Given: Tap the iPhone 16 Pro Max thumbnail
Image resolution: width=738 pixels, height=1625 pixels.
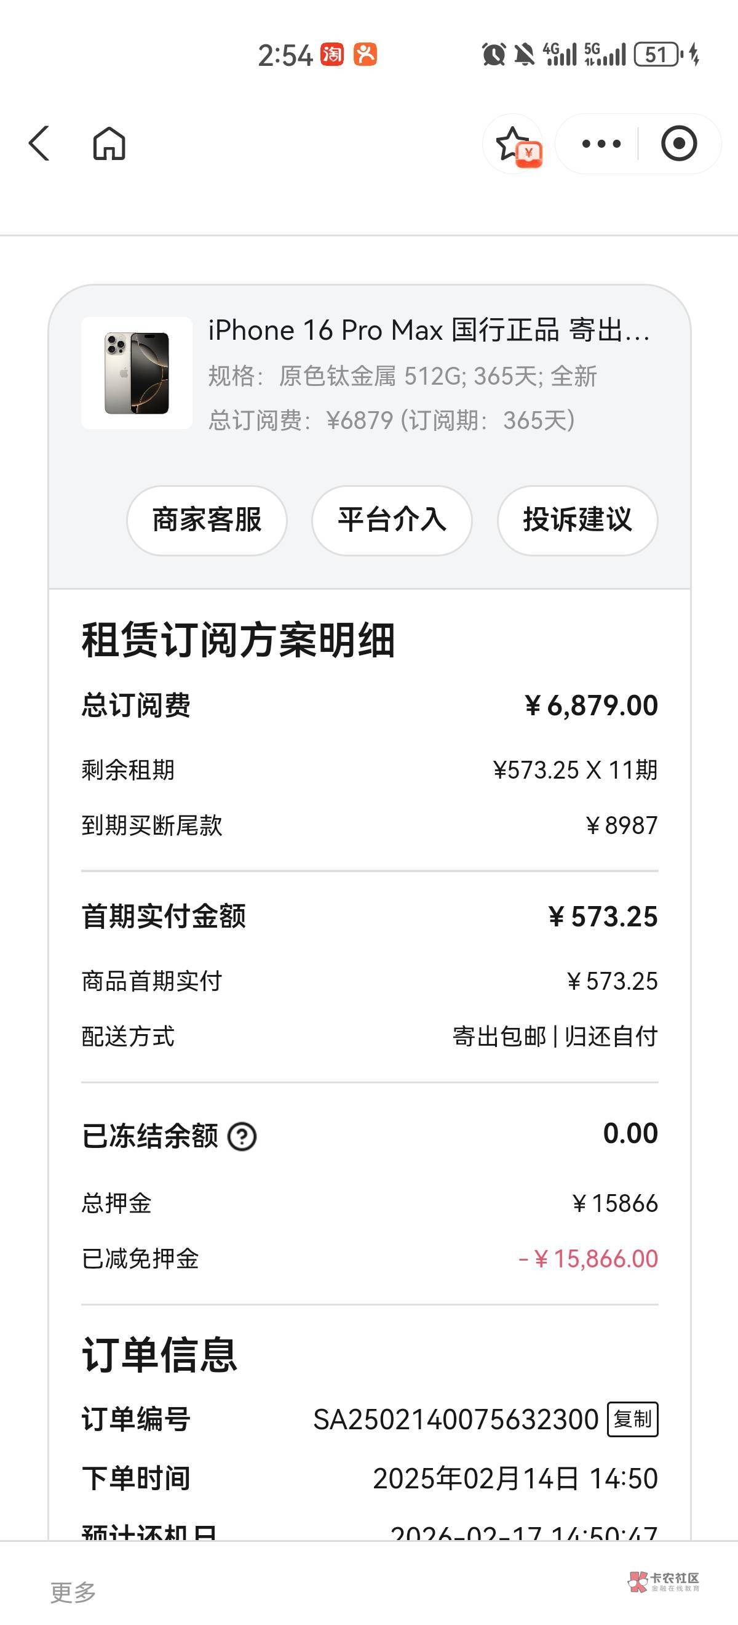Looking at the screenshot, I should 137,373.
